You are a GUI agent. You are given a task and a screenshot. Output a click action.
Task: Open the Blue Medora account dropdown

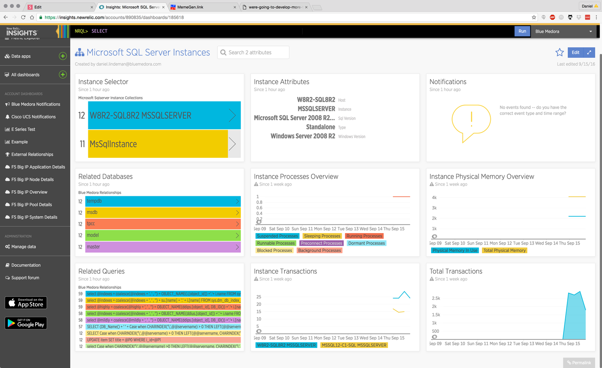click(564, 31)
